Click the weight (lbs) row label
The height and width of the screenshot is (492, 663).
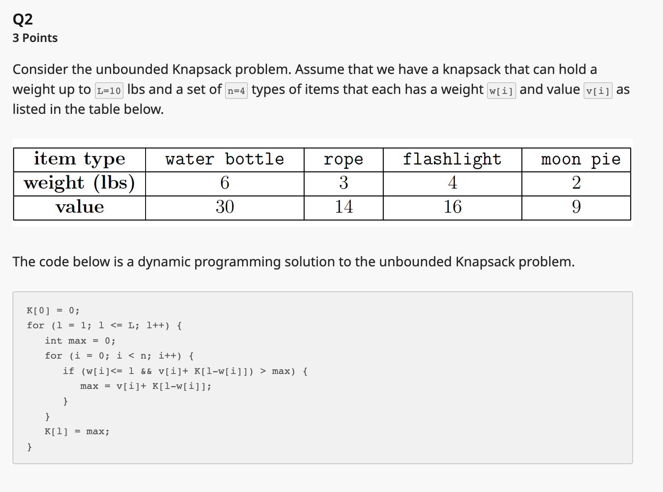[x=79, y=183]
